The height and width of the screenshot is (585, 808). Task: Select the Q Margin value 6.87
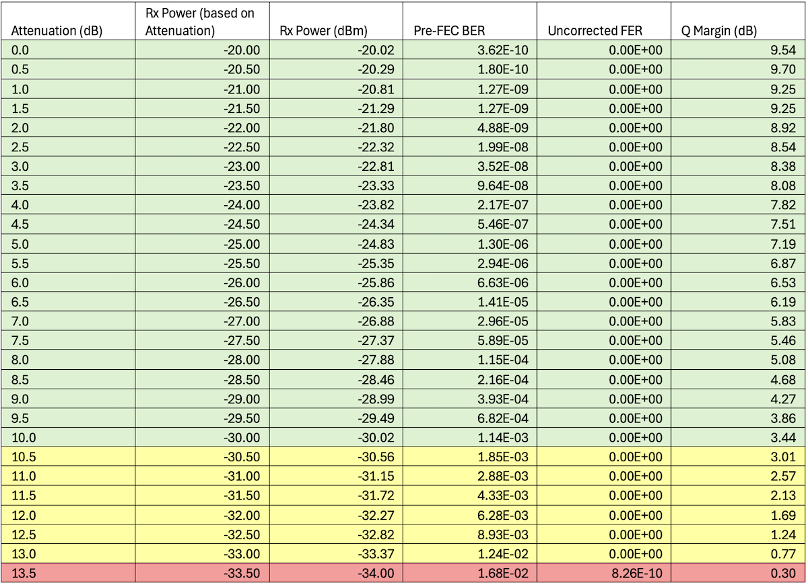(x=738, y=264)
